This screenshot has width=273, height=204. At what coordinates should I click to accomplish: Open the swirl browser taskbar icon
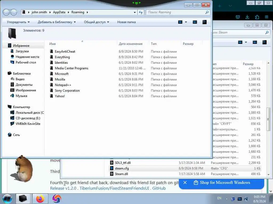(57, 199)
